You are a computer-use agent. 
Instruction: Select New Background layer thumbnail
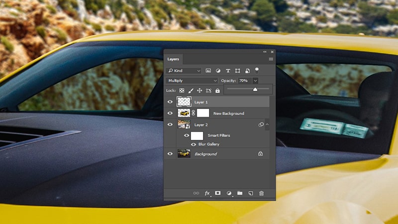[x=184, y=113]
